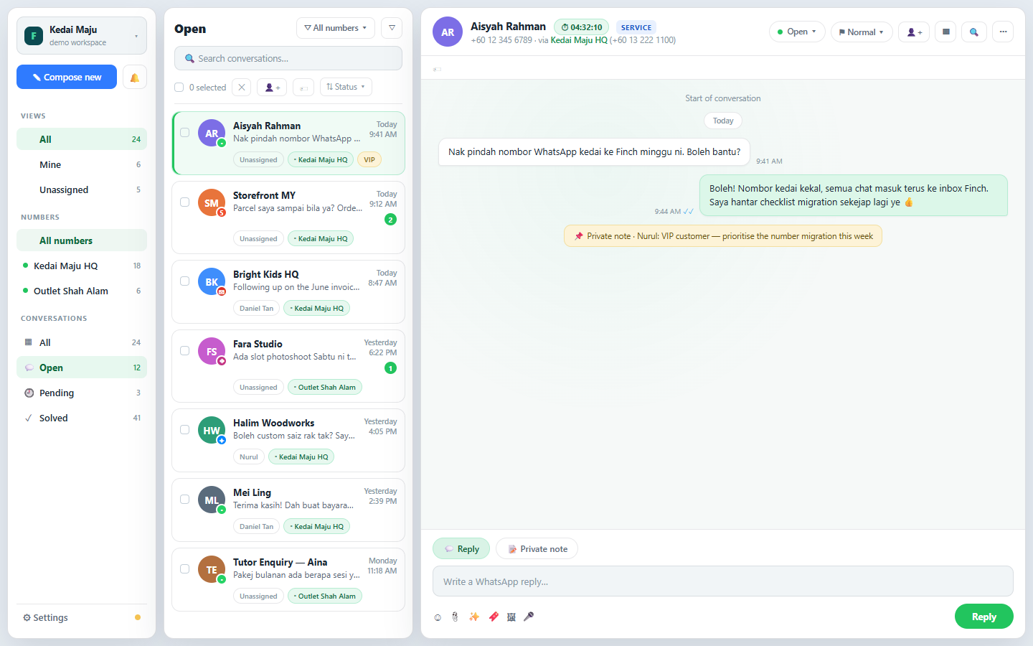Click the Search conversations field
Screen dimensions: 1033x646
(x=288, y=58)
